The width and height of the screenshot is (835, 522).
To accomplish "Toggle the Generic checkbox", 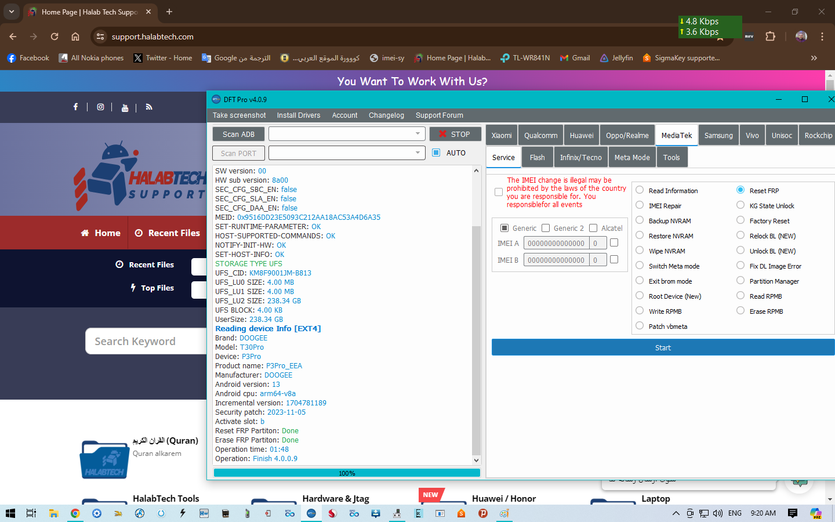I will click(504, 228).
